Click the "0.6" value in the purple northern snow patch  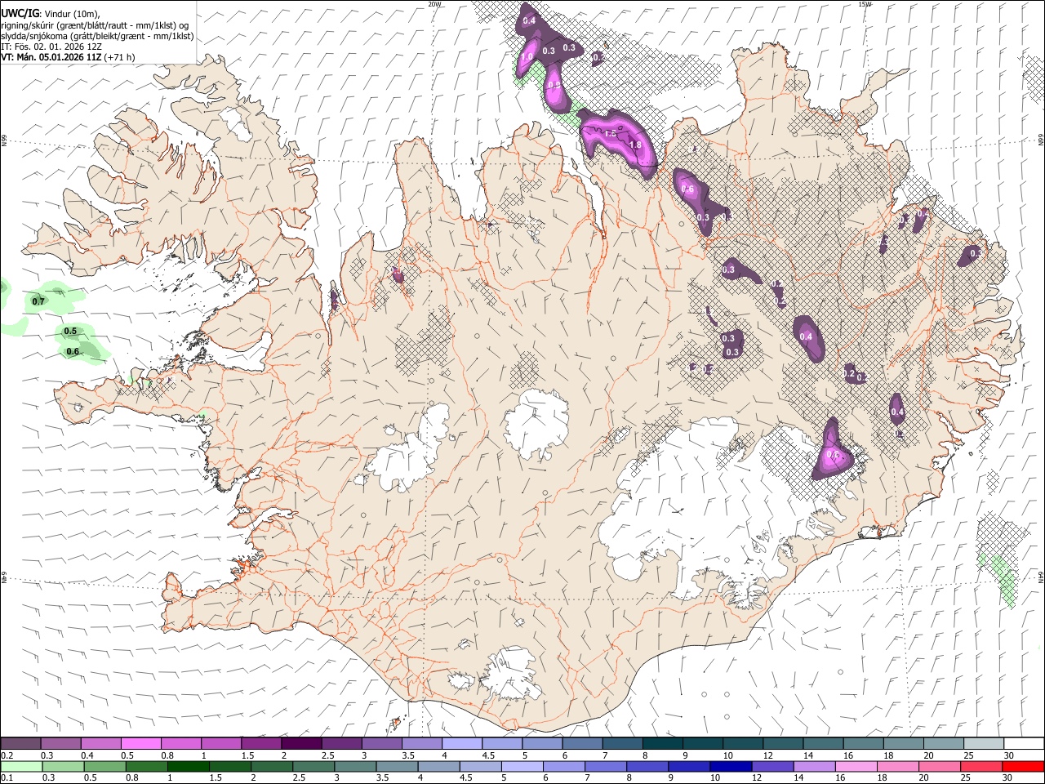tap(687, 189)
